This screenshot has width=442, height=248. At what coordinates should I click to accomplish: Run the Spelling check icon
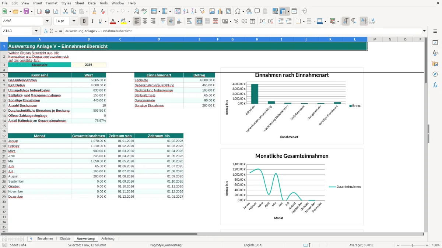point(144,11)
